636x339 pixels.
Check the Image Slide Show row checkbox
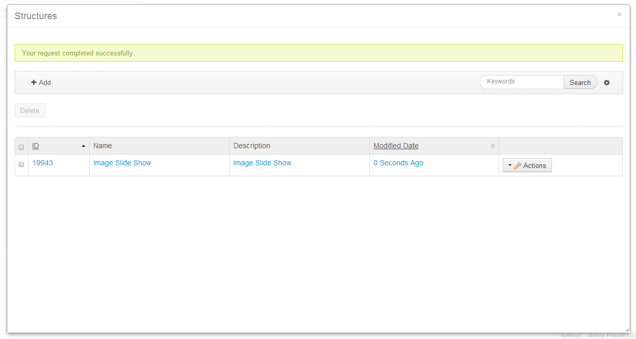(21, 164)
